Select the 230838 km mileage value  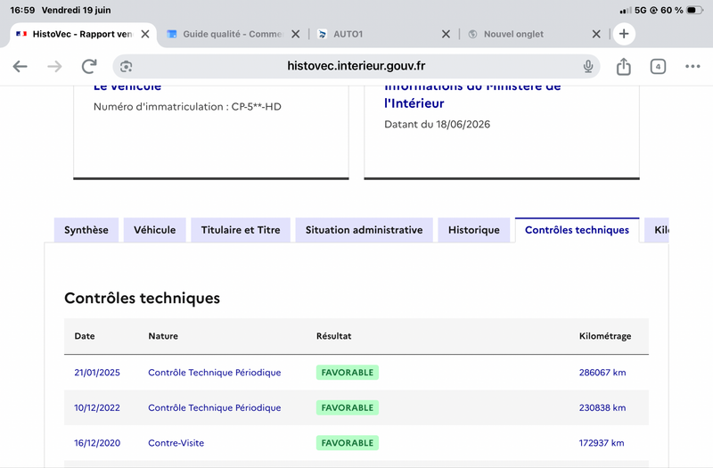(x=602, y=407)
